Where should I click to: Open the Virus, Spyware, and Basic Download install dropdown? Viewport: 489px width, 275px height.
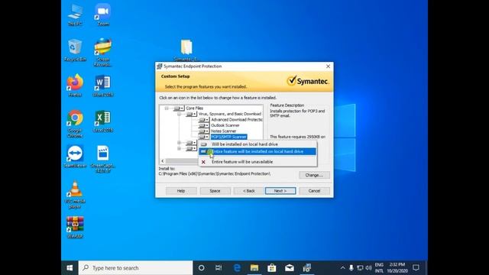tap(191, 114)
